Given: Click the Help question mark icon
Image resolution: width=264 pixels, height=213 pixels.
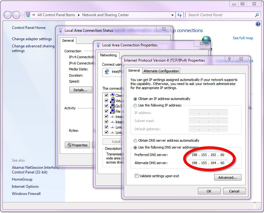Looking at the screenshot, I should [x=258, y=24].
